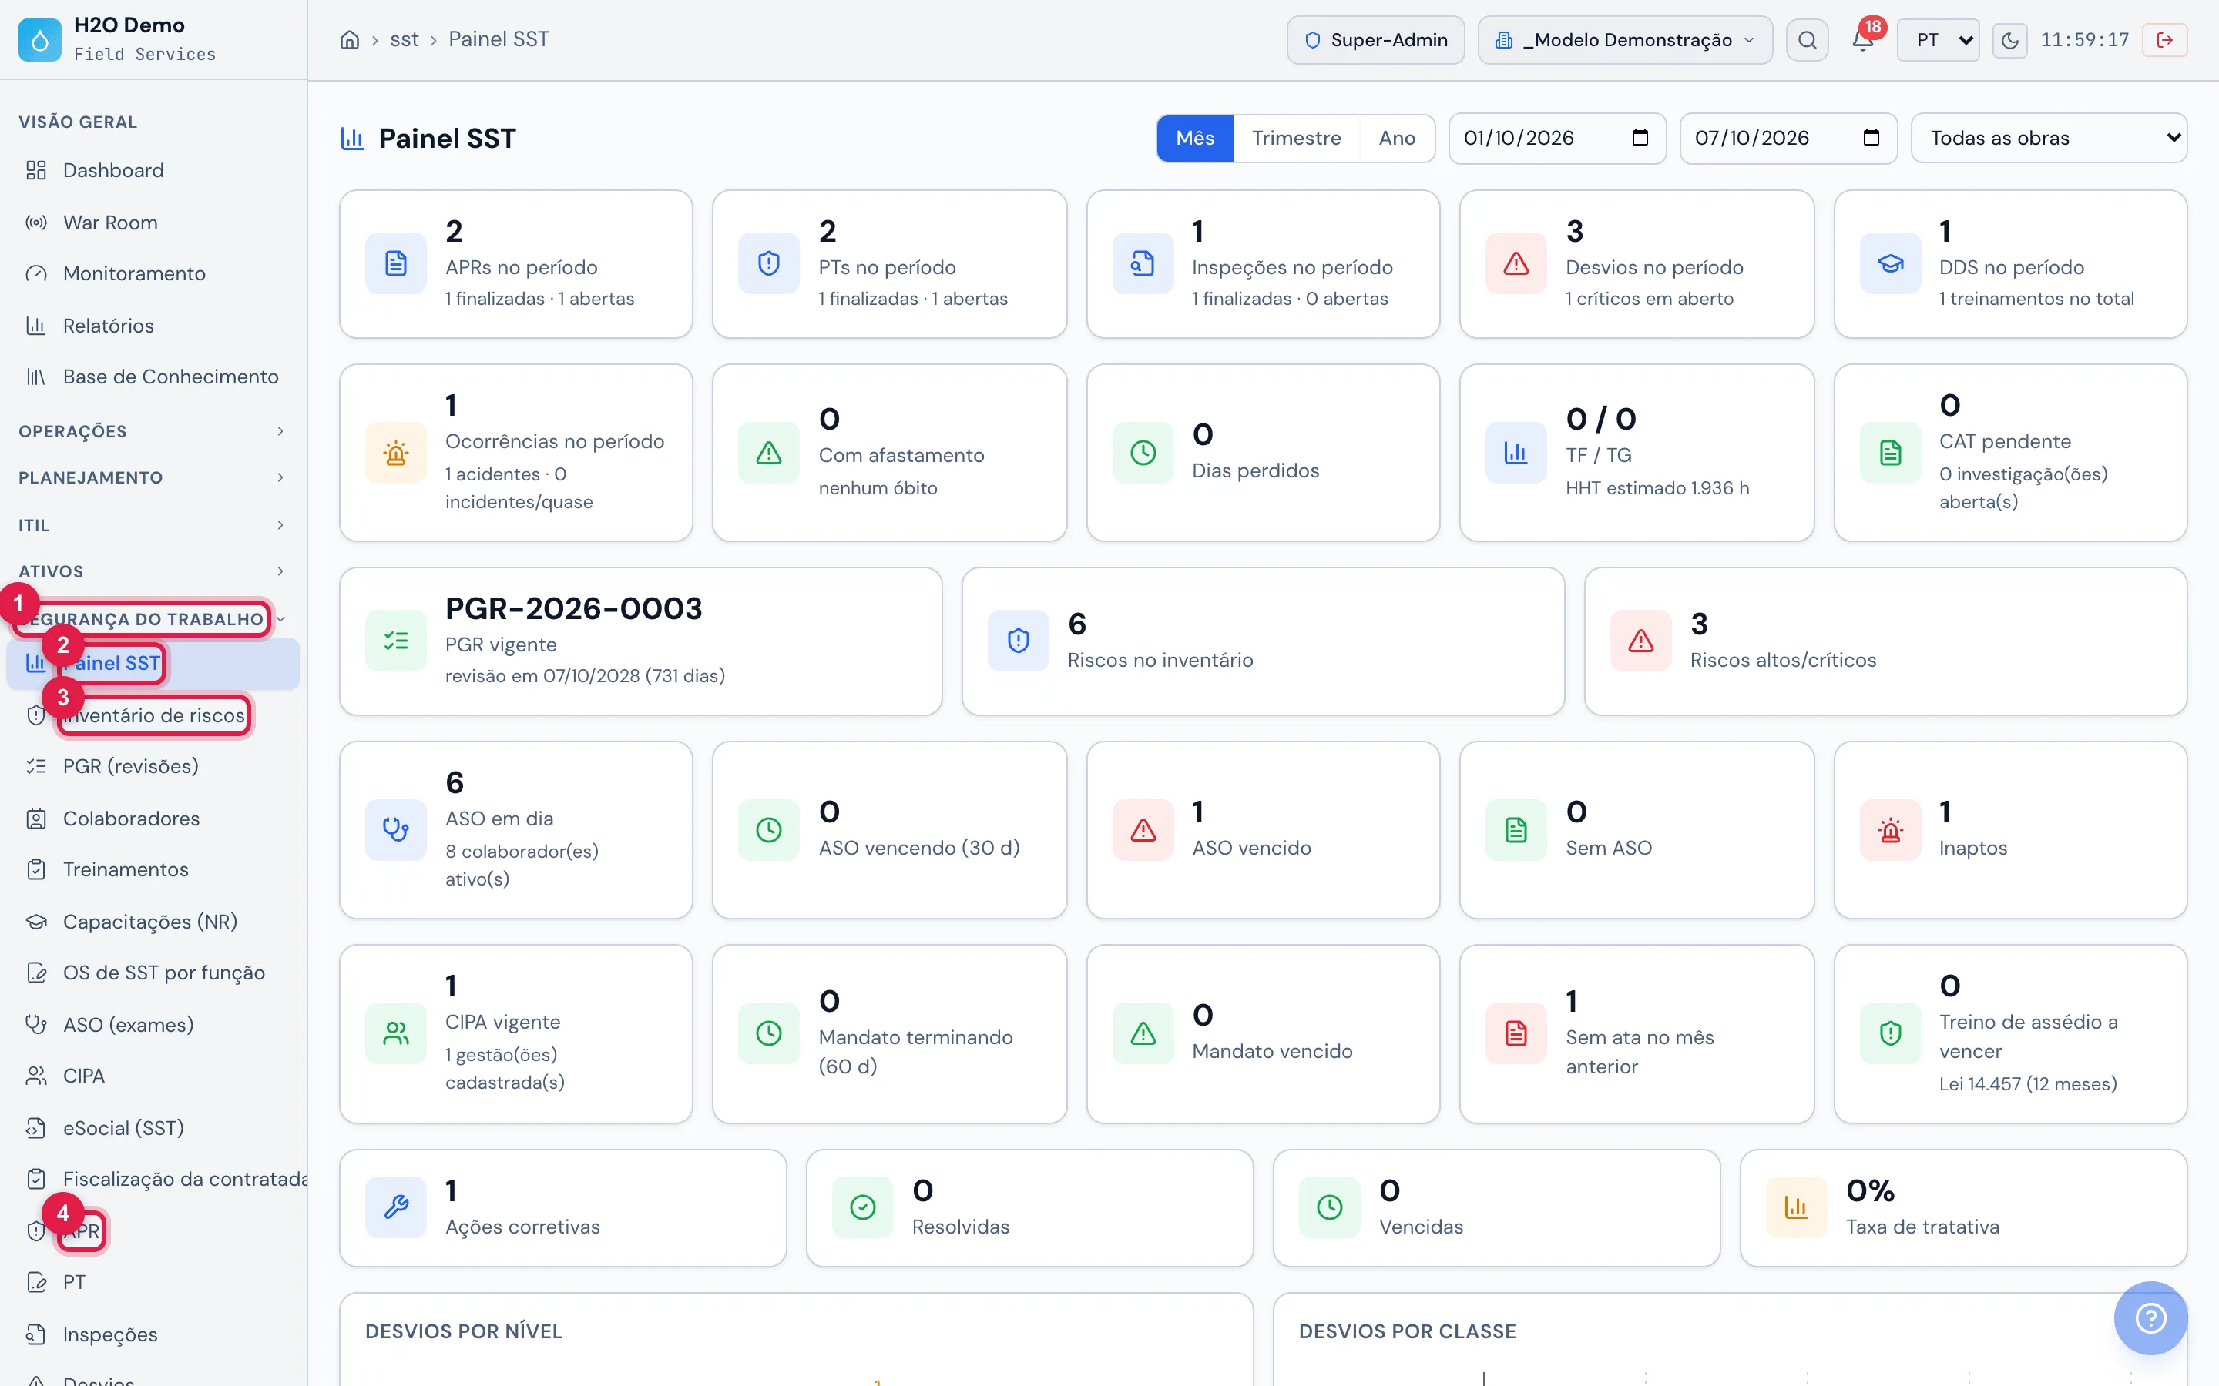Open the global search magnifier icon
The width and height of the screenshot is (2219, 1386).
[x=1806, y=39]
